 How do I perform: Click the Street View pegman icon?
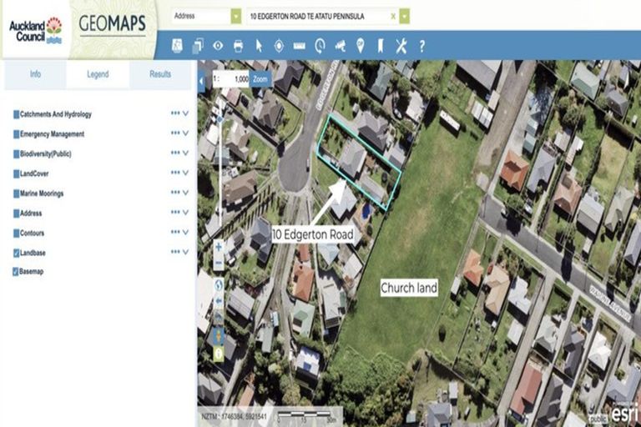[x=219, y=336]
